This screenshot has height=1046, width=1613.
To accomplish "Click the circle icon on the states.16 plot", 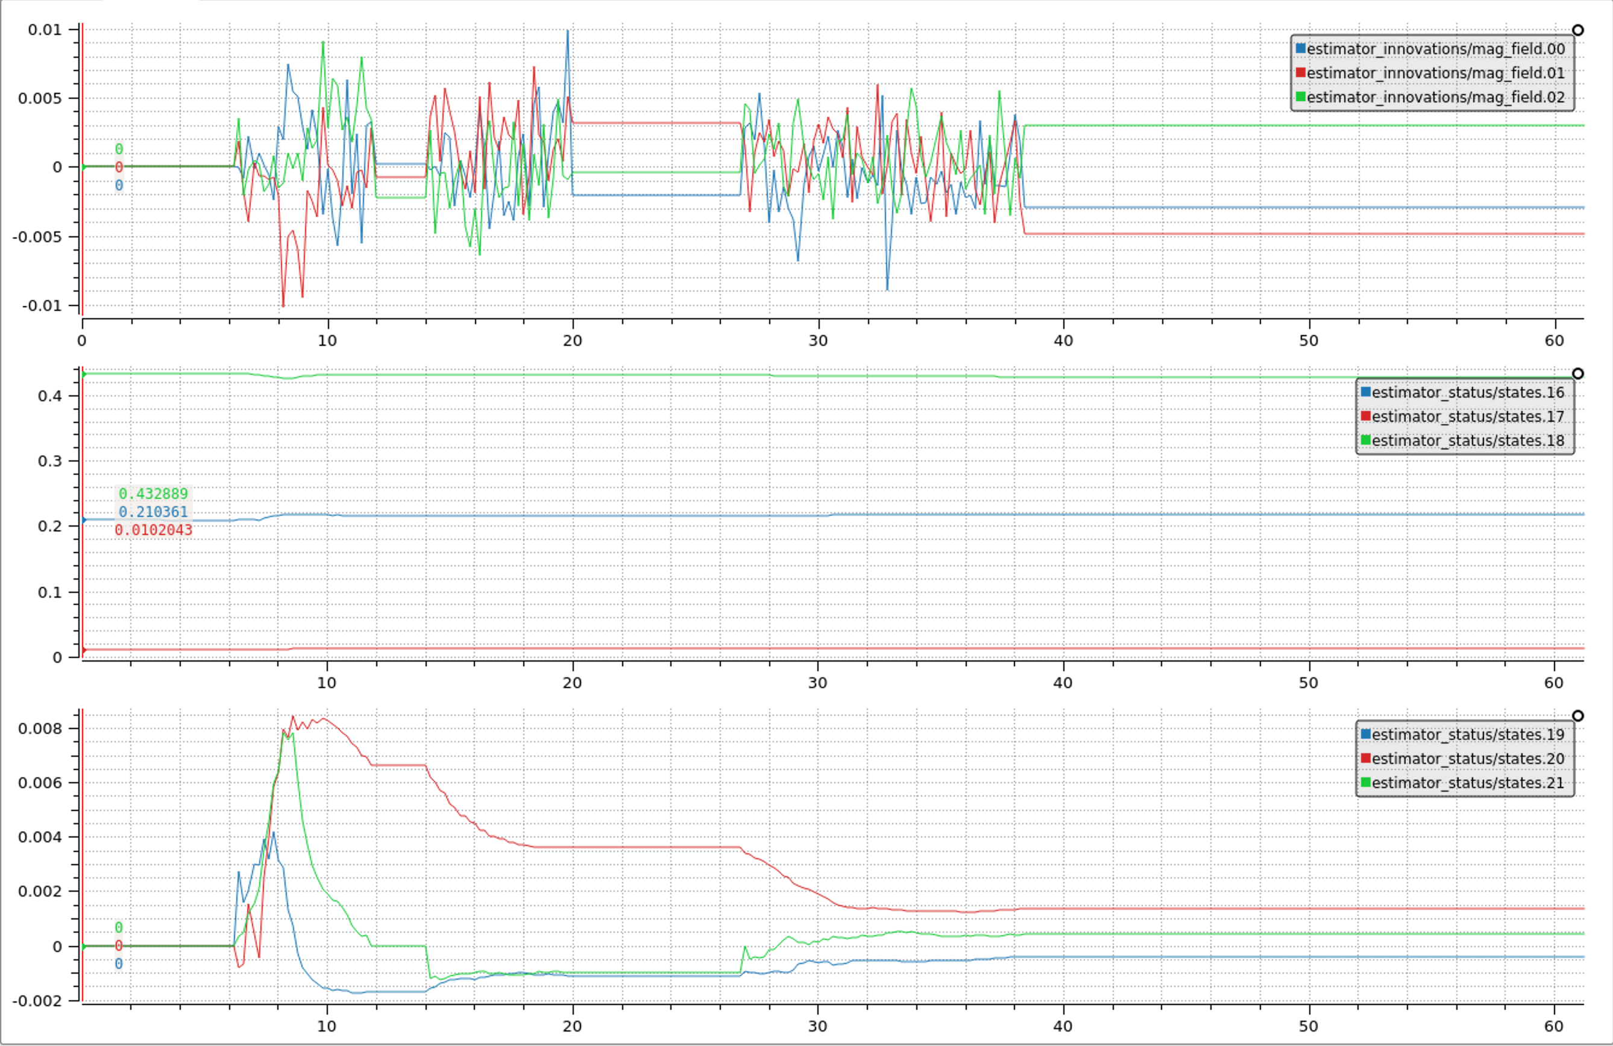I will (1578, 374).
